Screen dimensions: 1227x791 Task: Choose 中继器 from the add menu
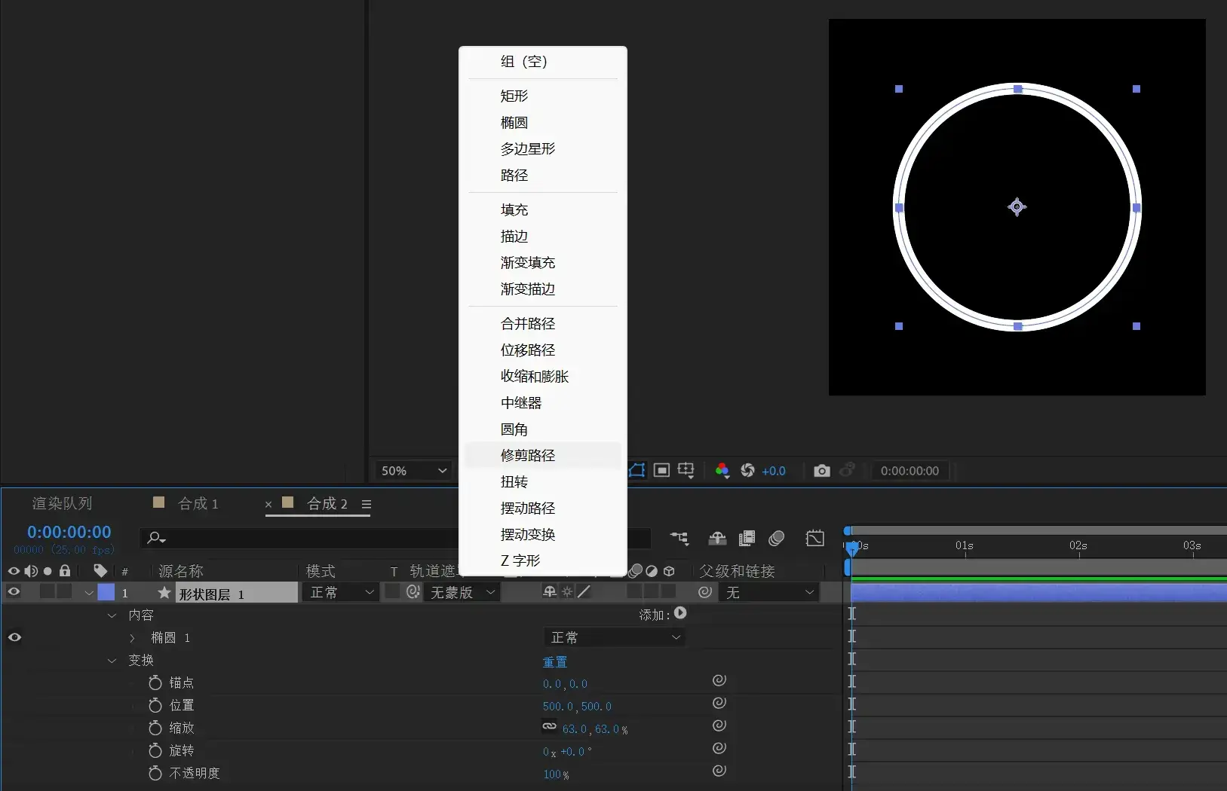[x=543, y=402]
